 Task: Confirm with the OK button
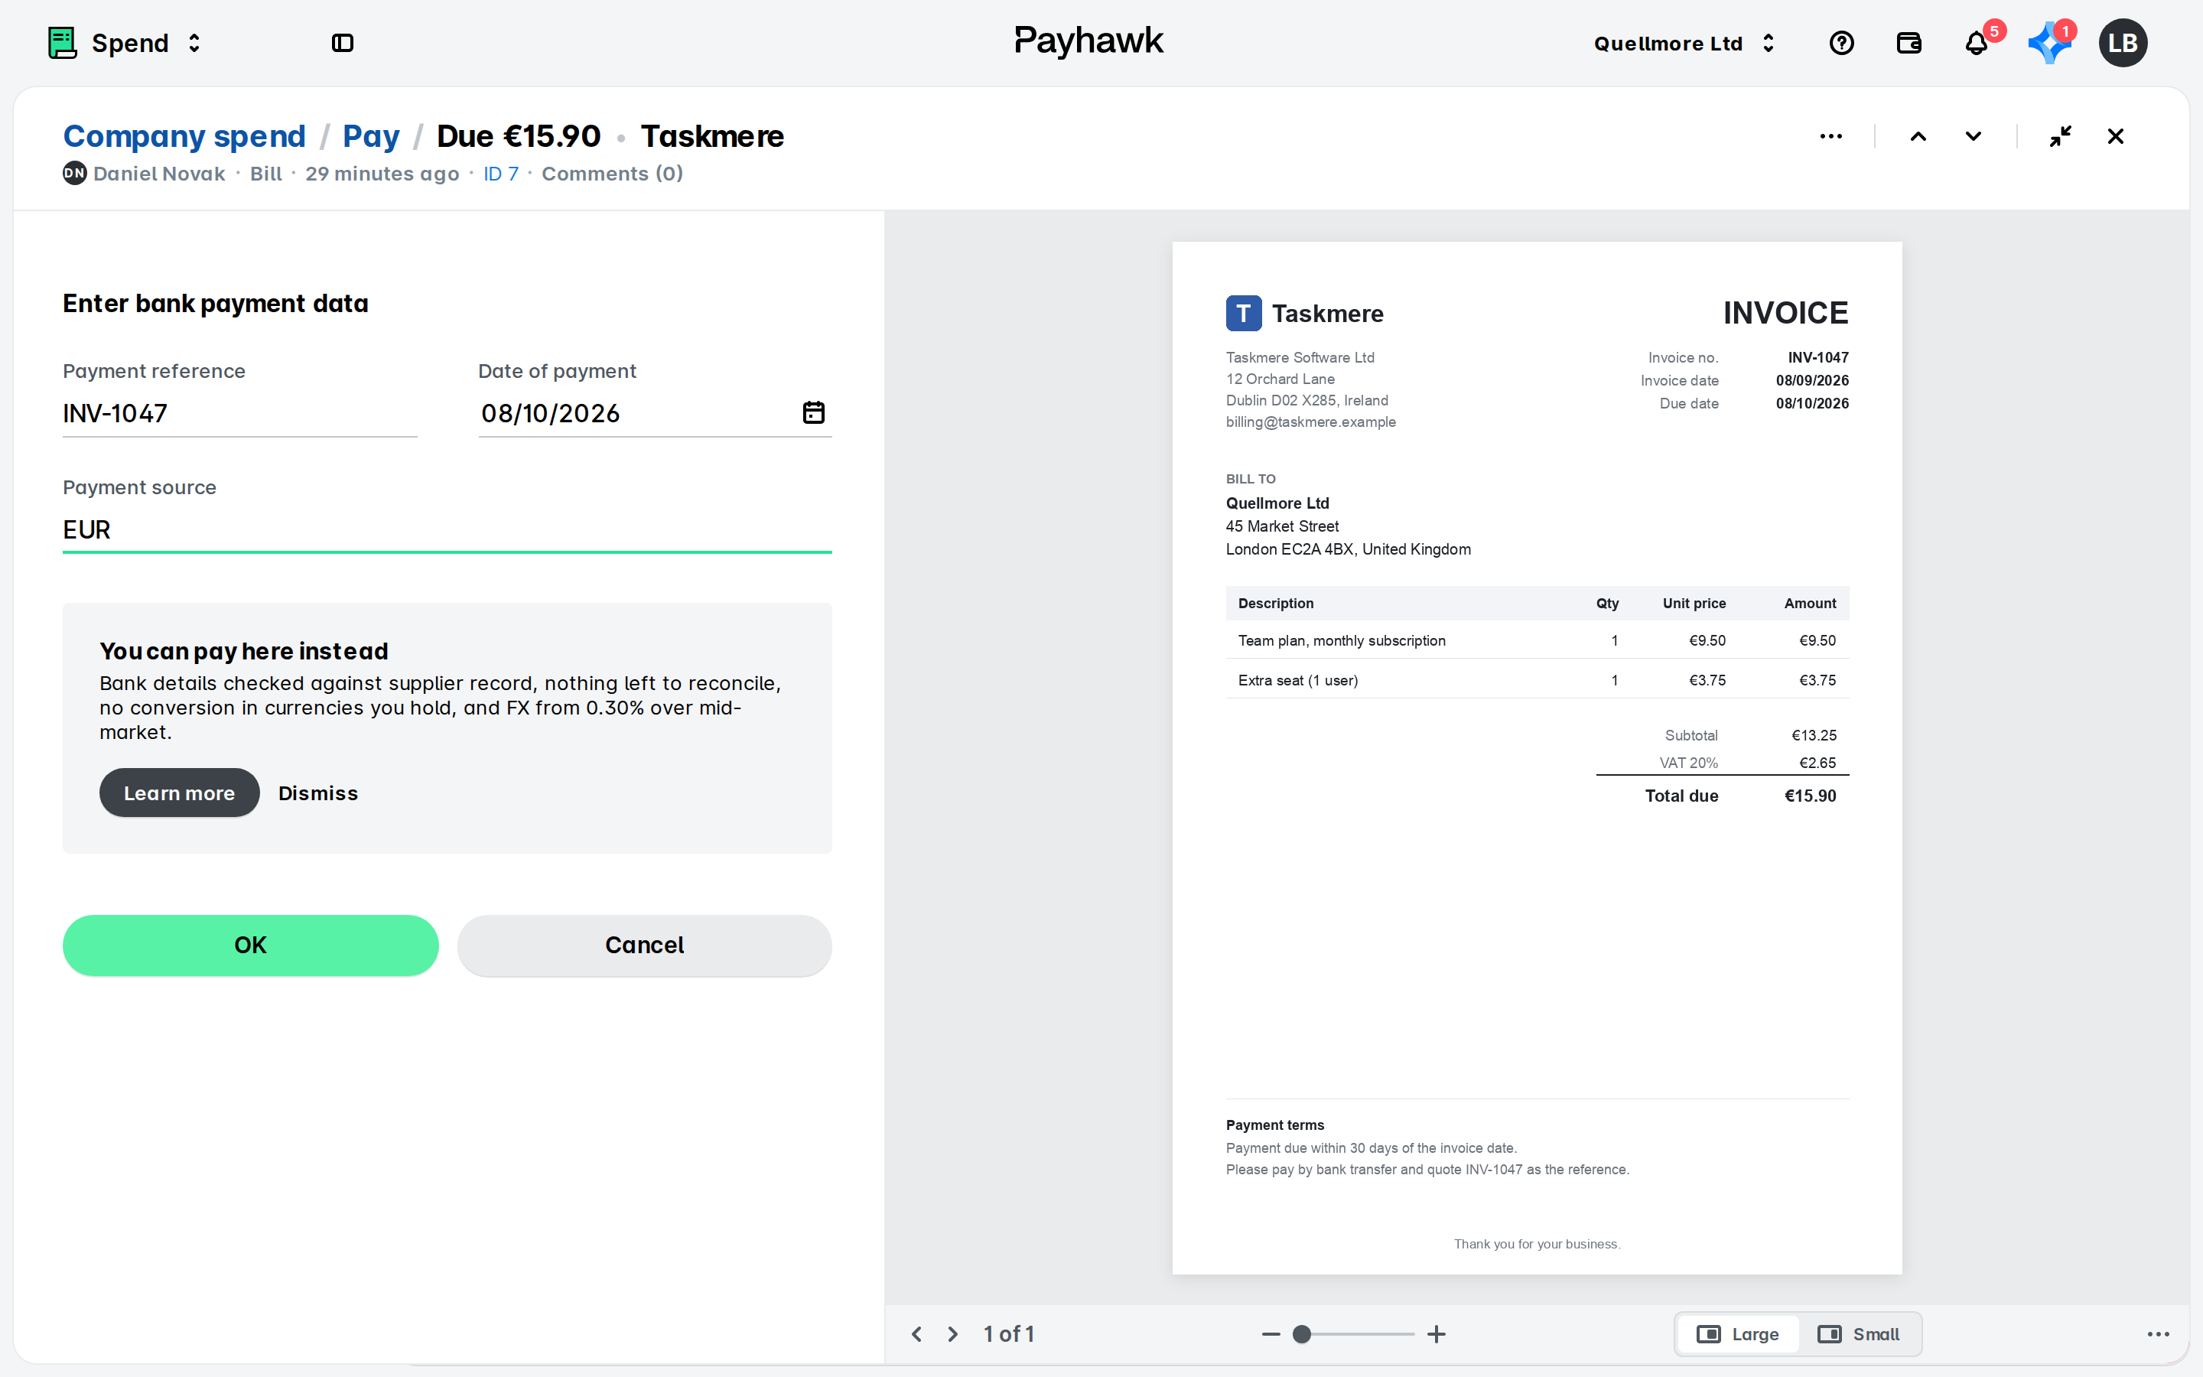(x=250, y=946)
